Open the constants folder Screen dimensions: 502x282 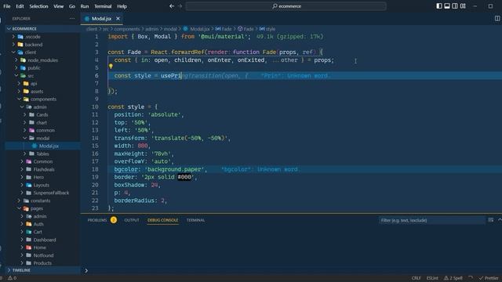click(42, 201)
